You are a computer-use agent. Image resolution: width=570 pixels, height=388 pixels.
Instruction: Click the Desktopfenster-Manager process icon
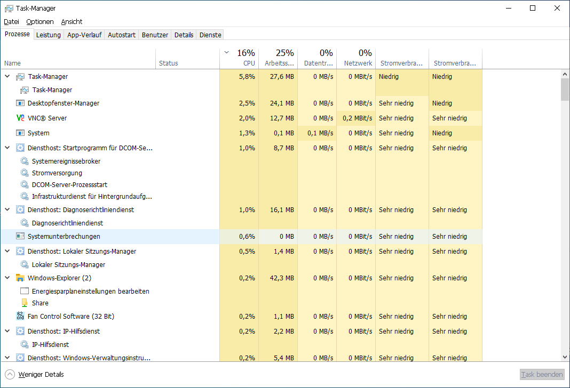(x=20, y=103)
